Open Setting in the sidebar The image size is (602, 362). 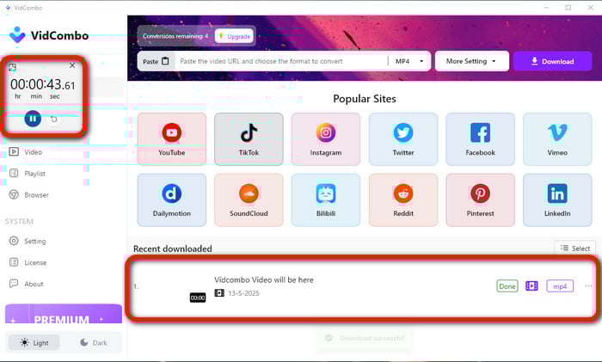[28, 241]
